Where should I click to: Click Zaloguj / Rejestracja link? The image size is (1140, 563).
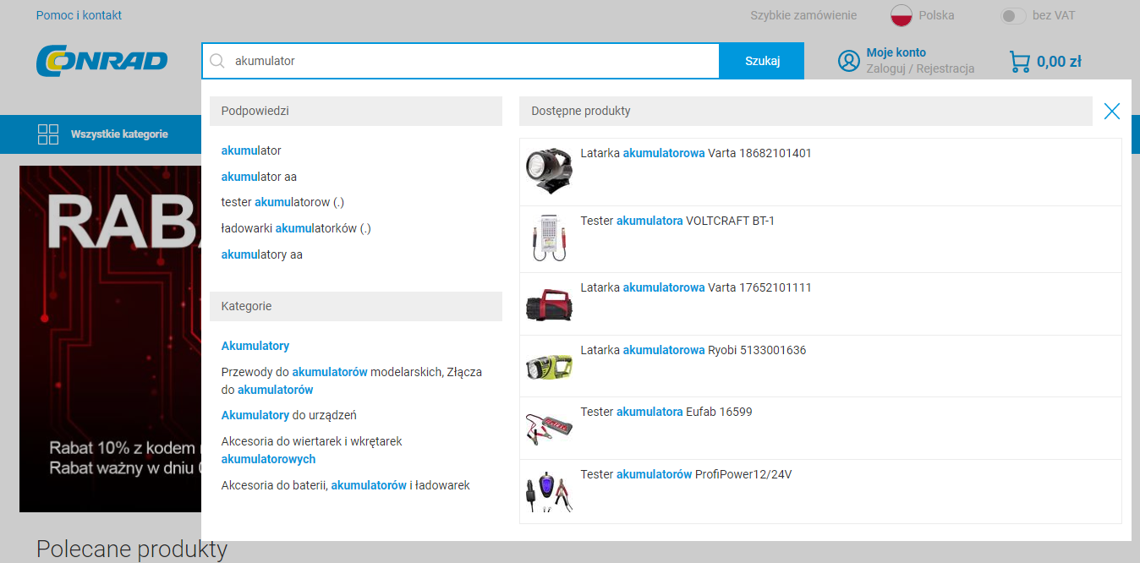point(920,68)
